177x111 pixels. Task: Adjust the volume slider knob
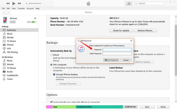point(28,4)
